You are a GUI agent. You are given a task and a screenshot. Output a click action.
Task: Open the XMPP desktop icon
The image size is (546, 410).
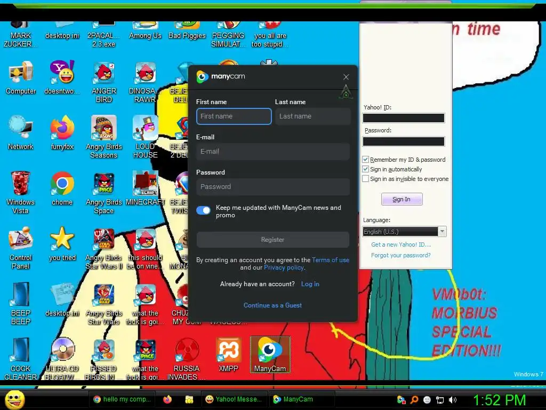(228, 354)
